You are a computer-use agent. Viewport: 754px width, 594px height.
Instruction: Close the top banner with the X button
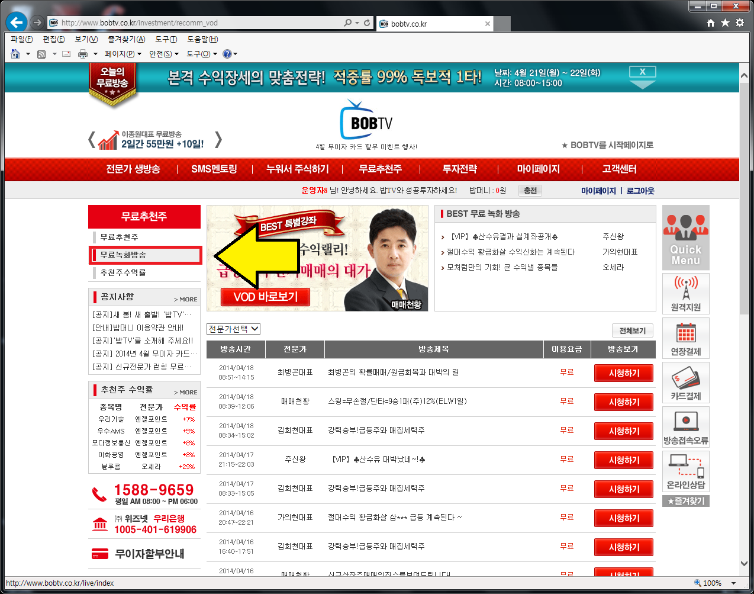[642, 72]
